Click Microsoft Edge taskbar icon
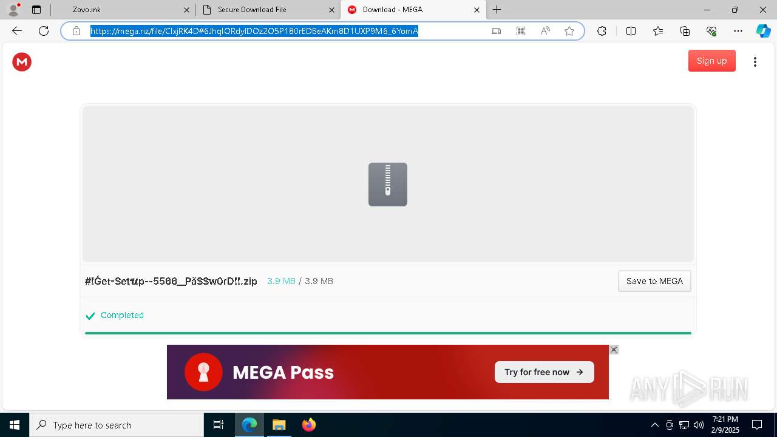Viewport: 777px width, 437px height. pyautogui.click(x=249, y=425)
